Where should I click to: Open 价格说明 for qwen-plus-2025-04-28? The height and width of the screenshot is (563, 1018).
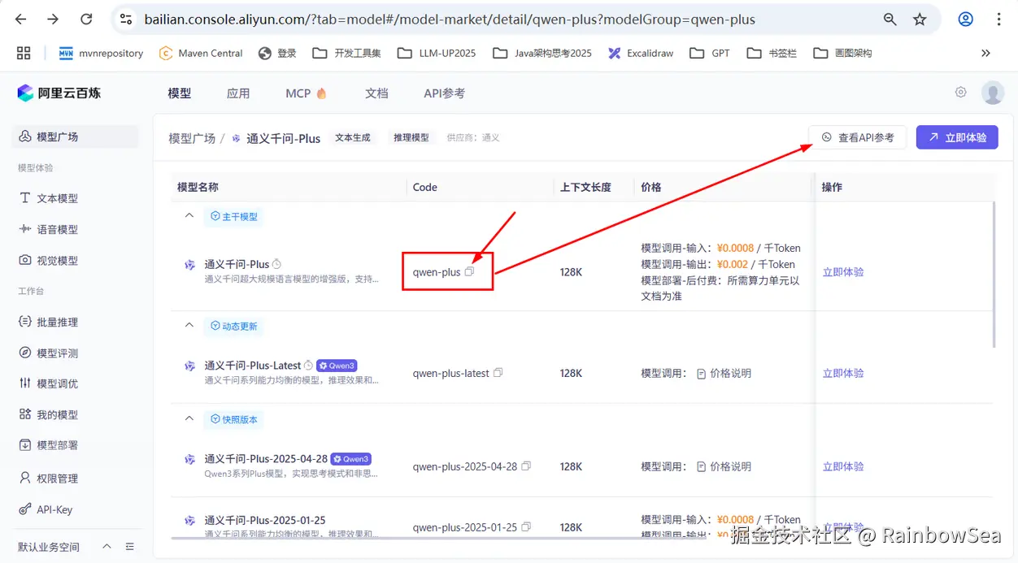coord(724,467)
